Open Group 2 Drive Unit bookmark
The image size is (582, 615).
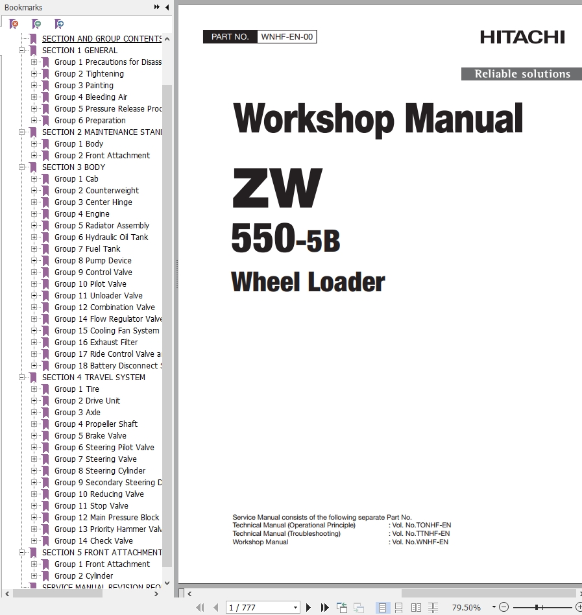[x=88, y=401]
